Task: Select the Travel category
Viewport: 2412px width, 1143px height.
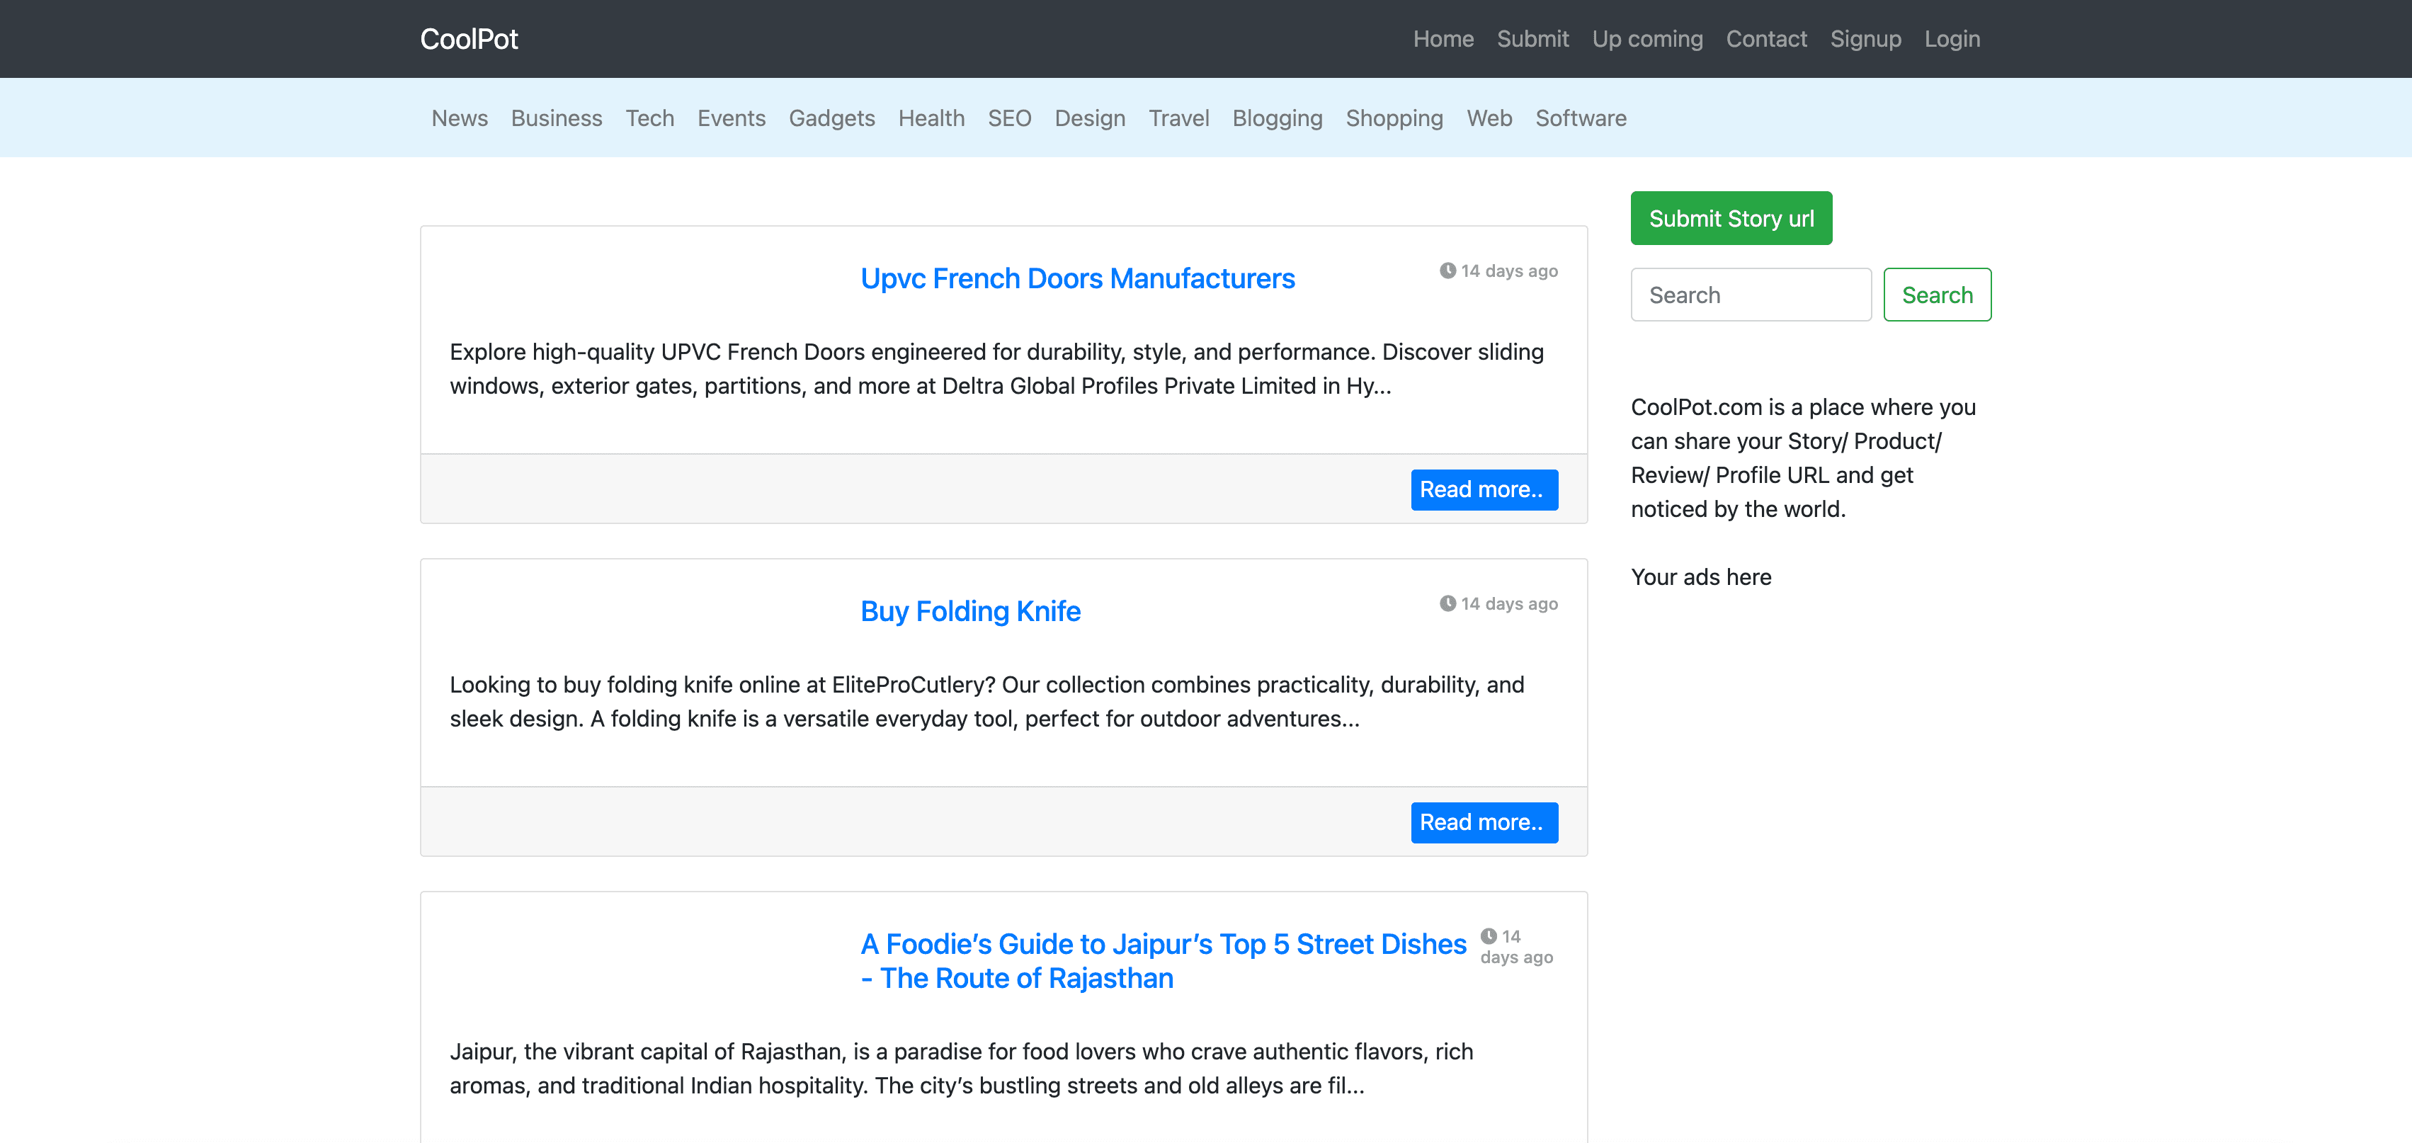Action: click(x=1179, y=118)
